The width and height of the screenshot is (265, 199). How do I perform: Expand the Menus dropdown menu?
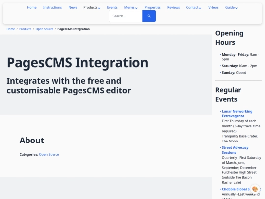click(x=131, y=7)
